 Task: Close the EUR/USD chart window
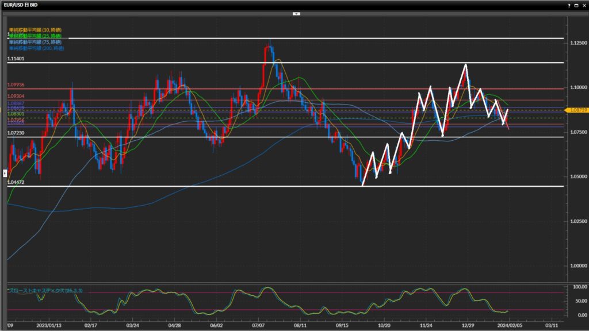(x=583, y=5)
